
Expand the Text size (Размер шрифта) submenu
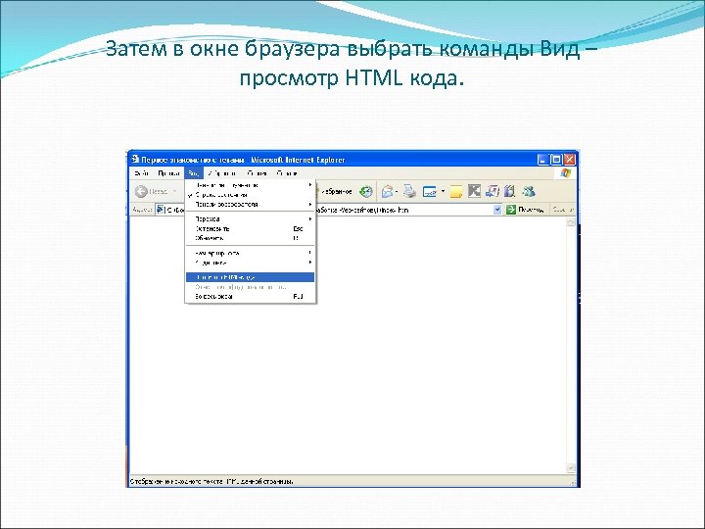251,253
